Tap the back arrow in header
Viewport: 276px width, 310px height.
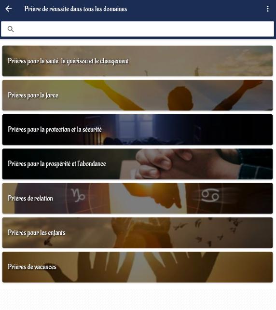(9, 9)
